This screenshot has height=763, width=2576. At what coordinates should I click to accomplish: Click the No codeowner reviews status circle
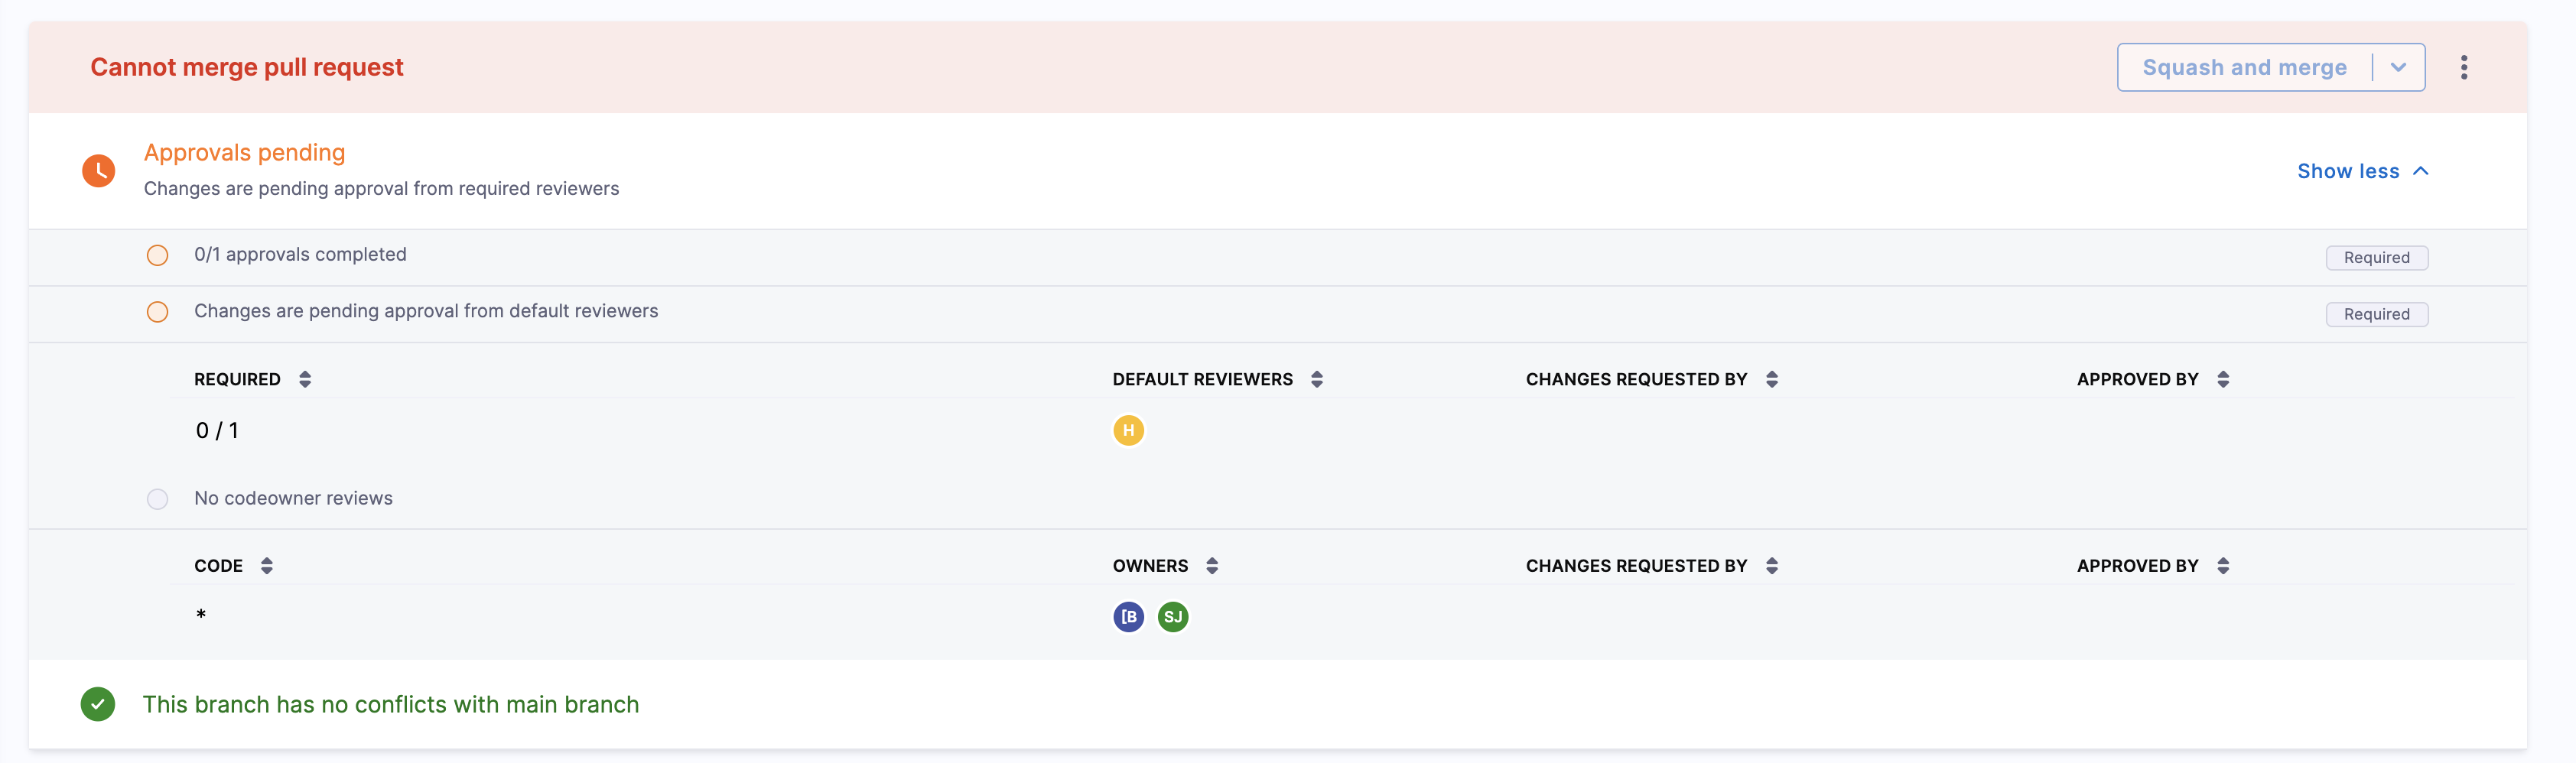click(157, 499)
